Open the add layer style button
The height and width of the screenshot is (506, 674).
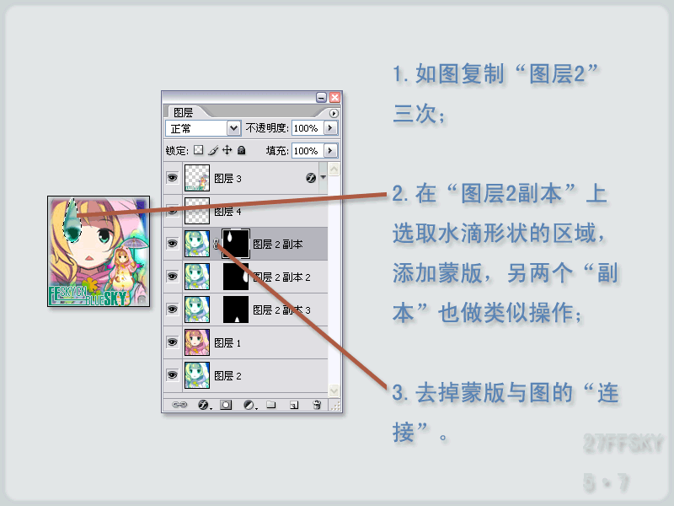point(204,405)
